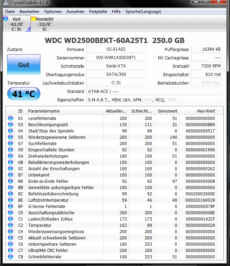Click the Aktueller... column header
This screenshot has width=230, height=266.
116,111
